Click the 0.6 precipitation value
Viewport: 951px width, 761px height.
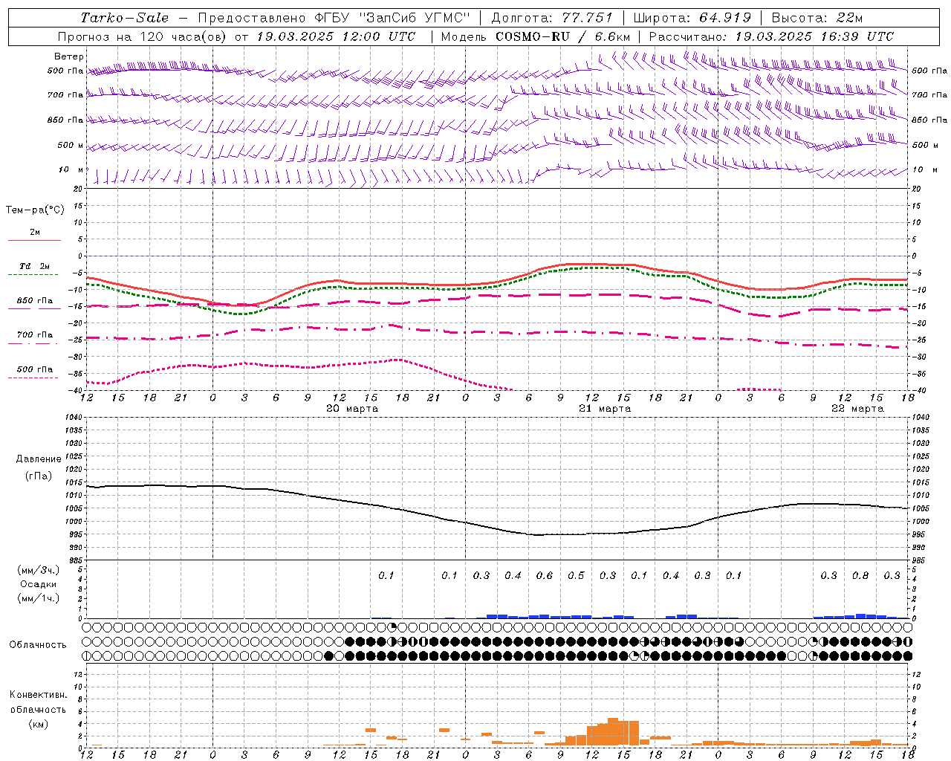tap(545, 575)
